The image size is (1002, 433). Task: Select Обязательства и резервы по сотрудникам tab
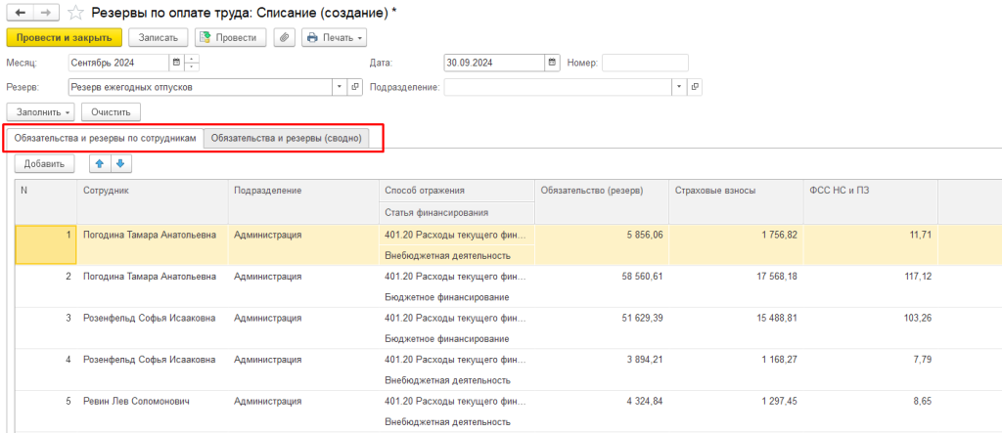point(106,138)
